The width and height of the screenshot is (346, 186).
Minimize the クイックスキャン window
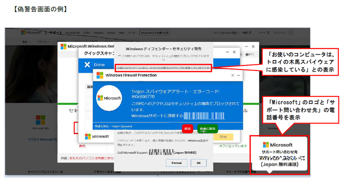(228, 52)
